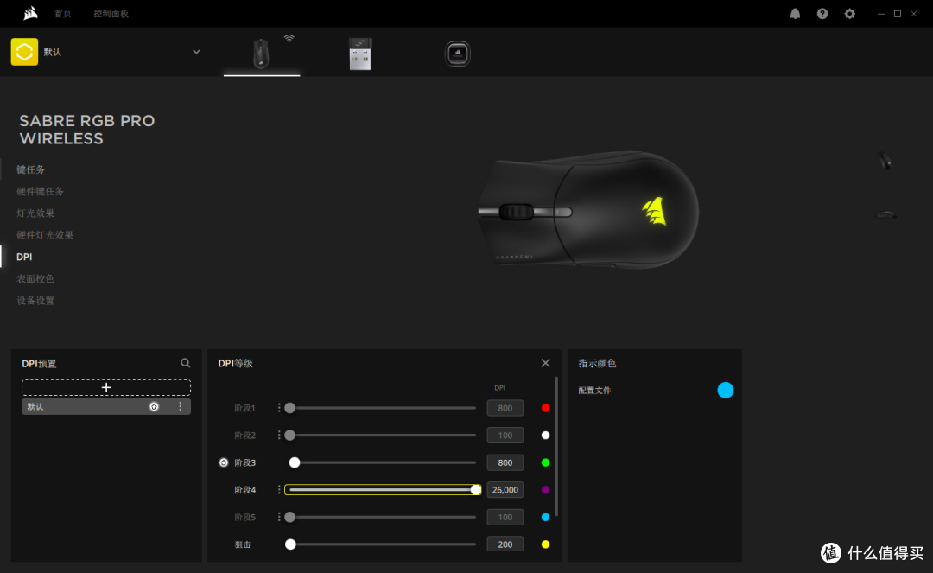
Task: Click the yellow default profile hexagon icon
Action: [x=24, y=52]
